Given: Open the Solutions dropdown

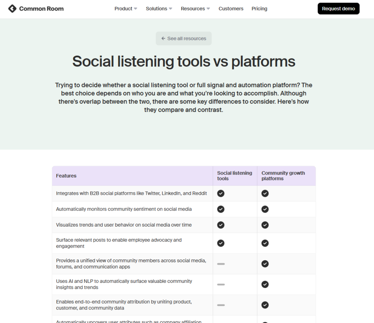Looking at the screenshot, I should click(159, 8).
